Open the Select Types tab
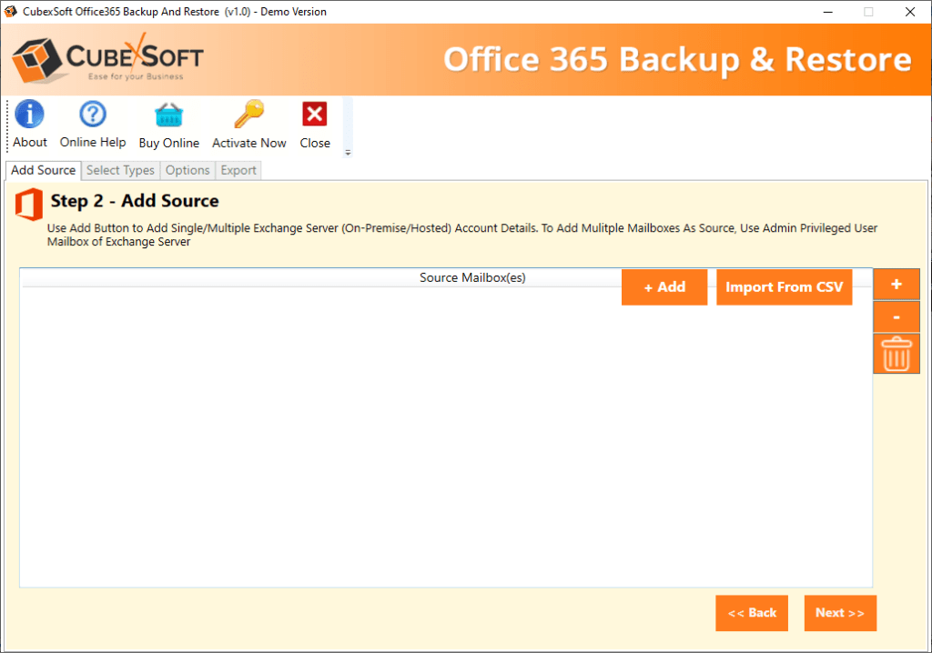932x653 pixels. coord(120,170)
